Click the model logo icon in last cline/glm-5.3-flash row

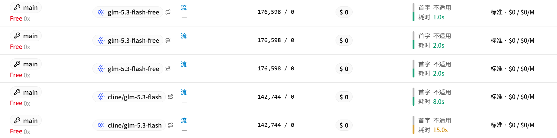pyautogui.click(x=101, y=125)
